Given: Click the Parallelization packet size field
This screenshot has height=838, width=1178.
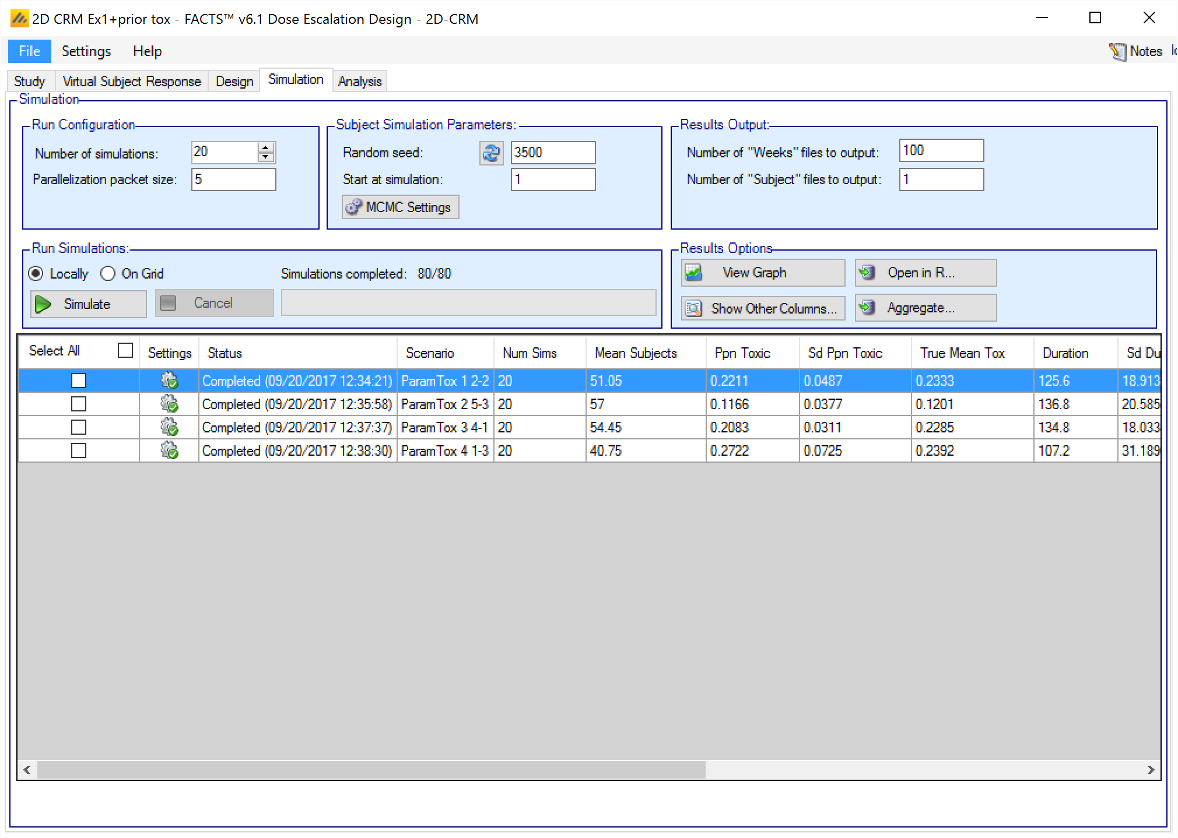Looking at the screenshot, I should [233, 179].
